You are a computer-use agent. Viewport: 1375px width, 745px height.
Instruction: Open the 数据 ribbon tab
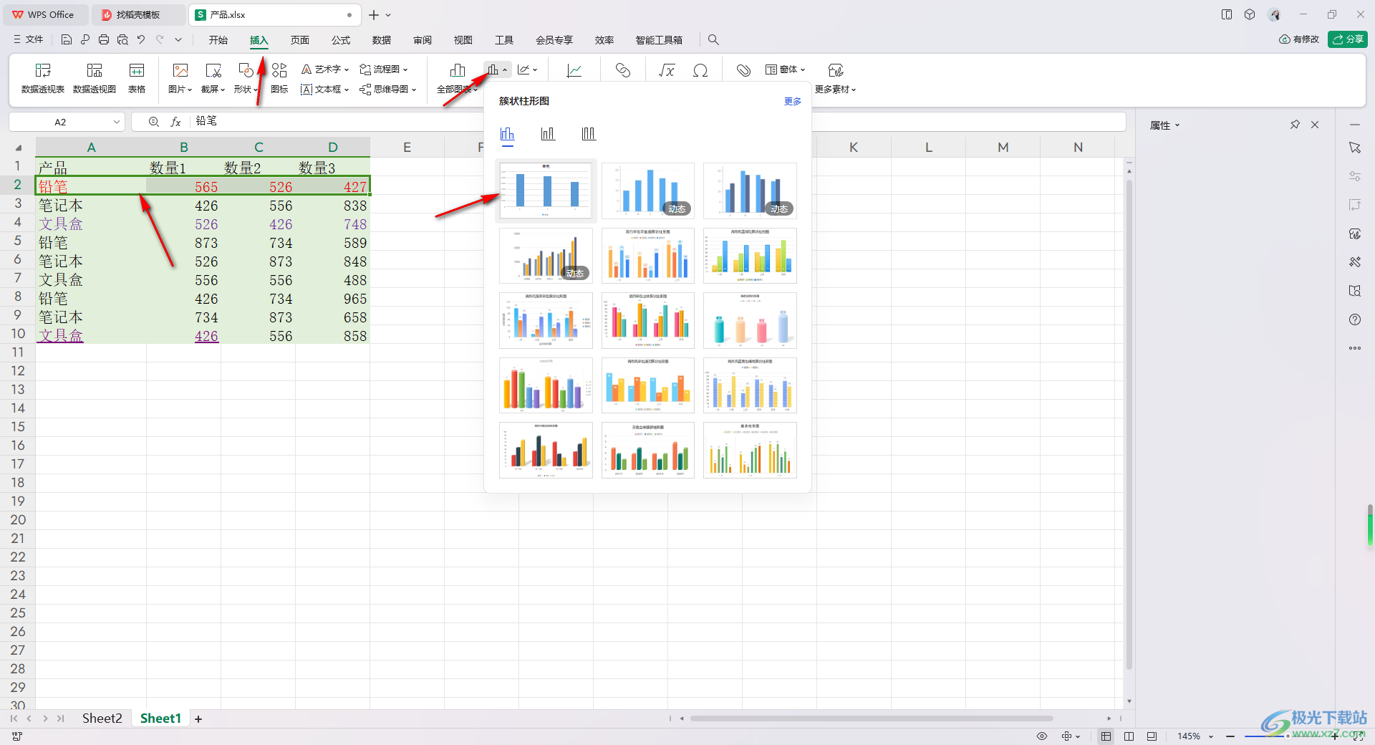382,40
